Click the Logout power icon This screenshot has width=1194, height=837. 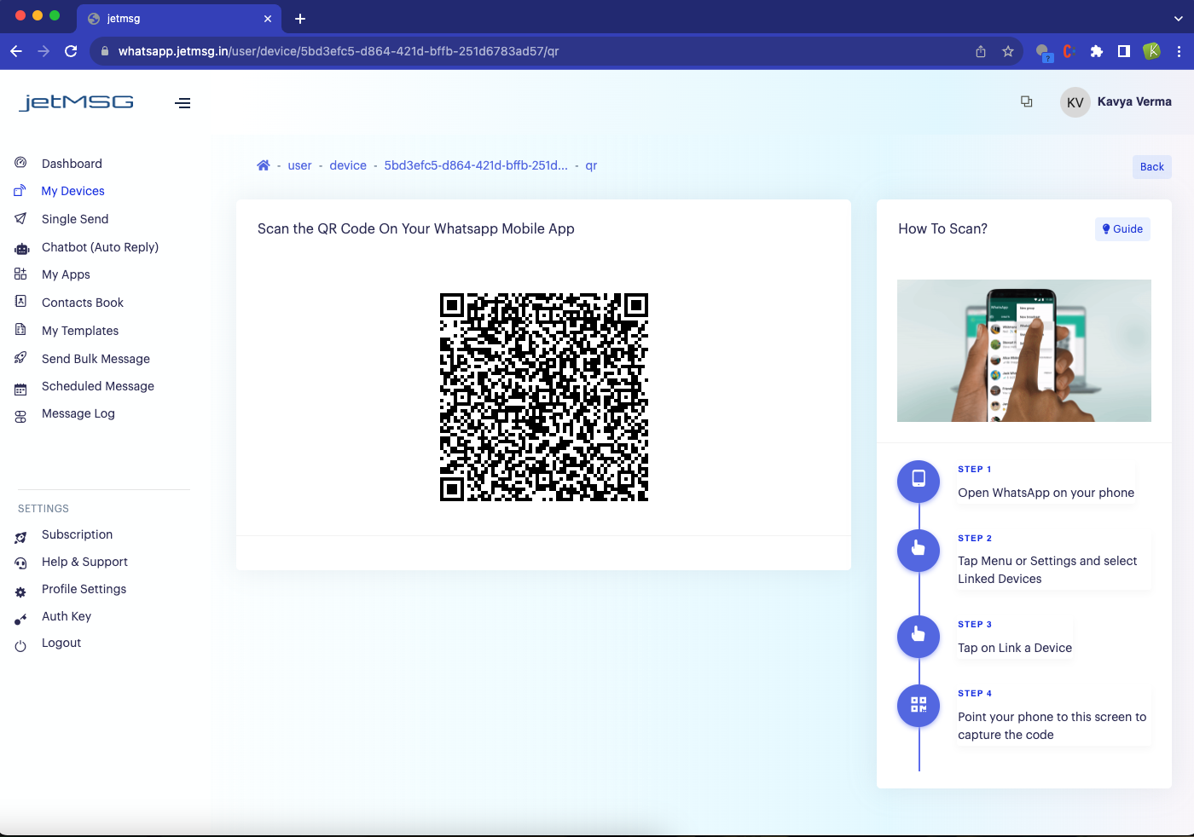pyautogui.click(x=20, y=646)
